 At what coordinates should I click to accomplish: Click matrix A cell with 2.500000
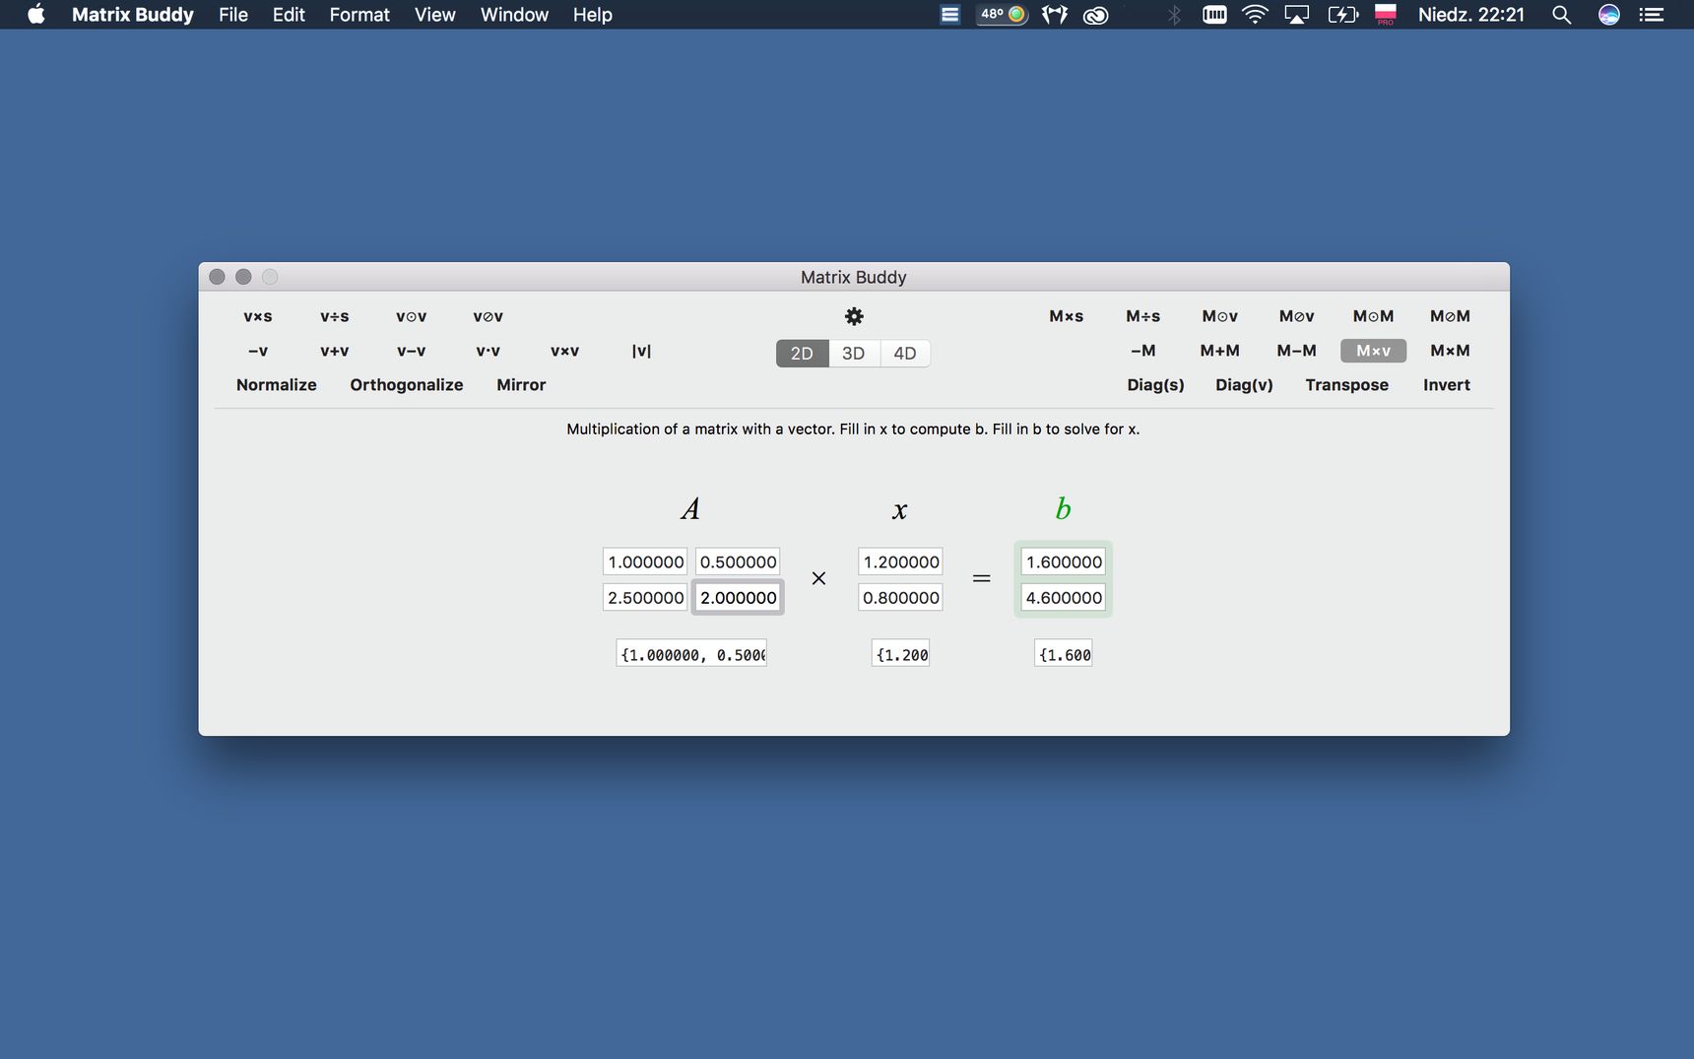coord(645,597)
